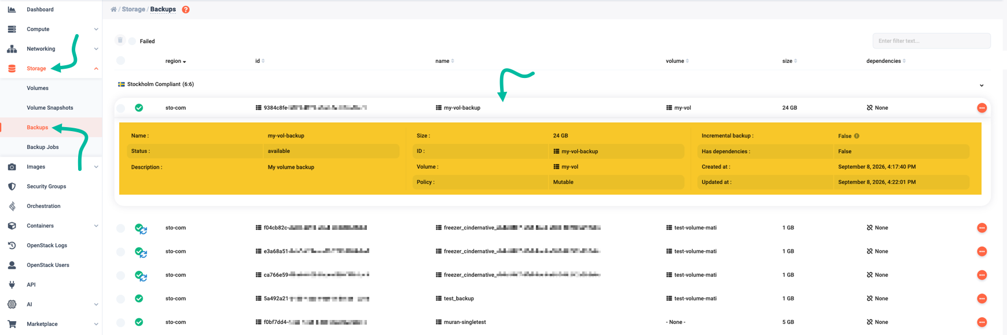Open the orange help question mark
1007x335 pixels.
[x=186, y=9]
